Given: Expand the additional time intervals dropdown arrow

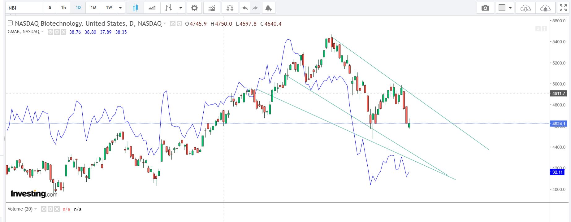Looking at the screenshot, I should pos(120,8).
